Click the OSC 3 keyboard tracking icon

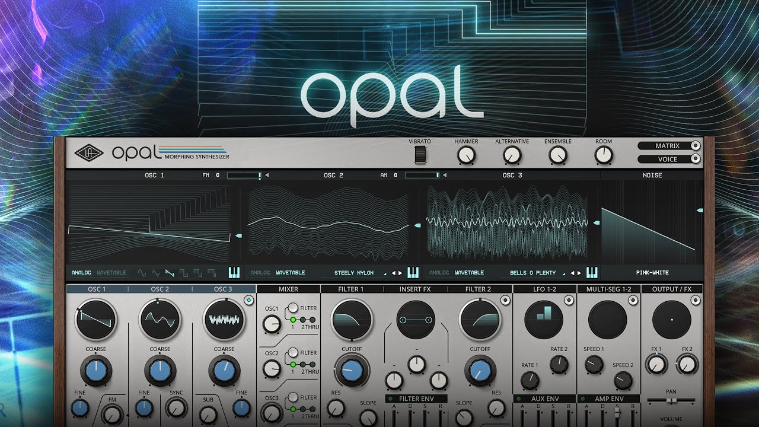coord(592,273)
